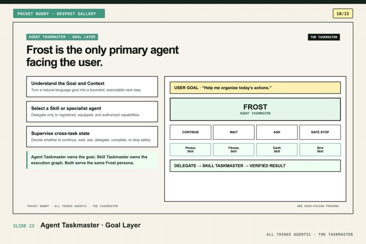Click the Pocket Buddy Devpost Gallery badge
Image resolution: width=366 pixels, height=244 pixels.
tap(59, 14)
